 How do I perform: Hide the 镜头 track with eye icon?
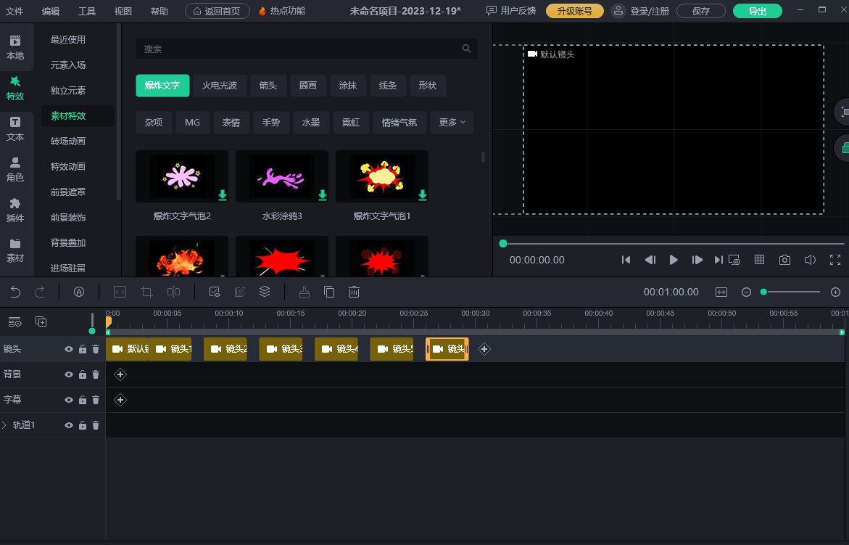[x=69, y=349]
